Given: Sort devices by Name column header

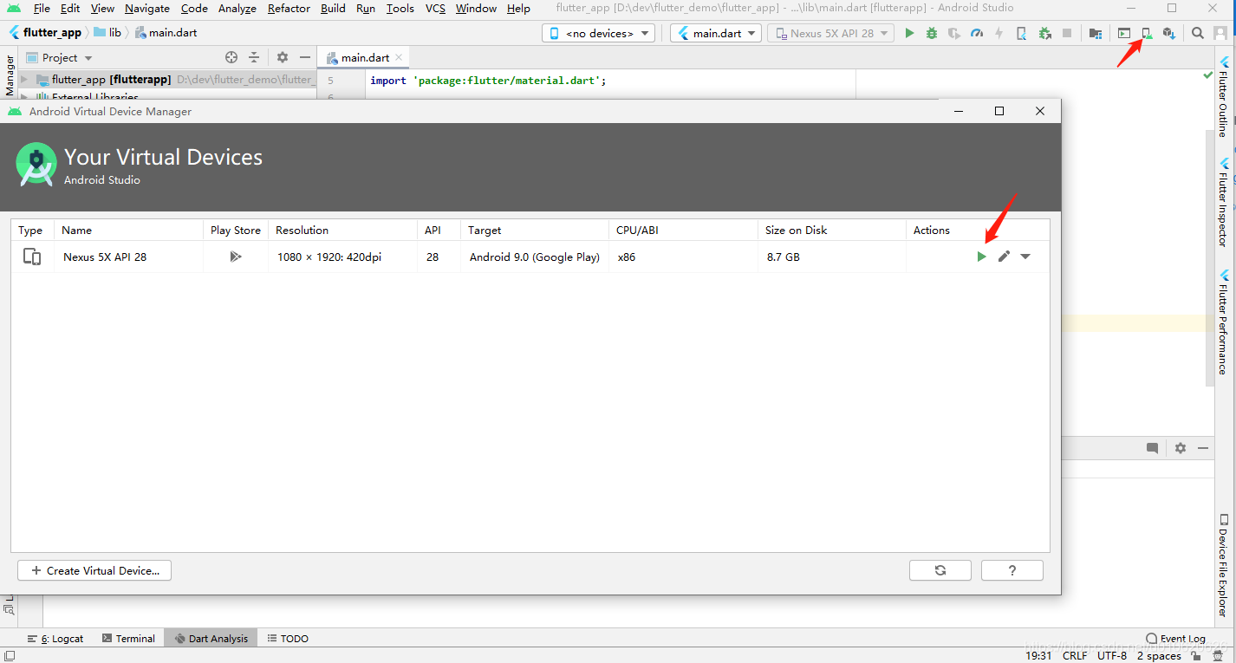Looking at the screenshot, I should (128, 230).
